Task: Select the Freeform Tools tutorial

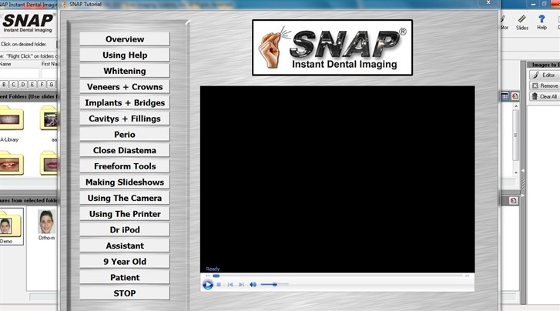Action: [125, 166]
